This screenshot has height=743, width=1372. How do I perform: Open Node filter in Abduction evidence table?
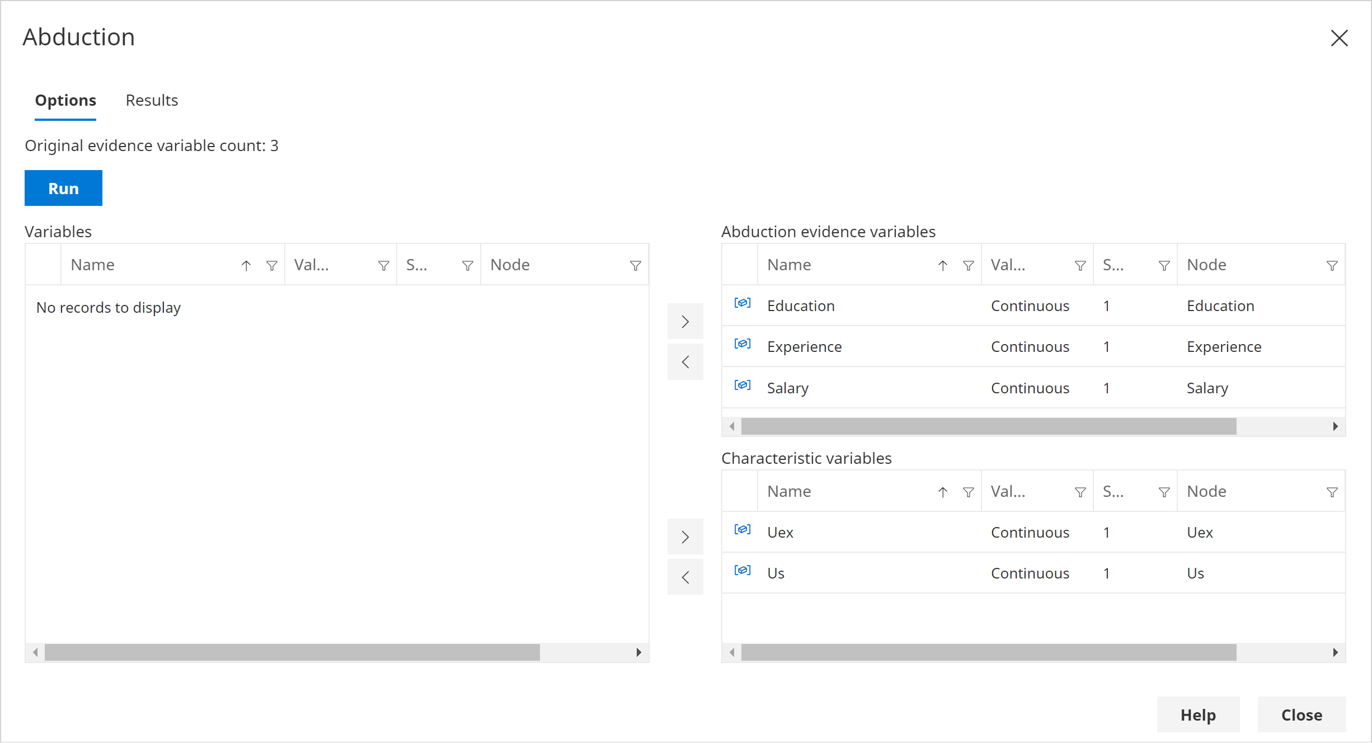point(1332,266)
